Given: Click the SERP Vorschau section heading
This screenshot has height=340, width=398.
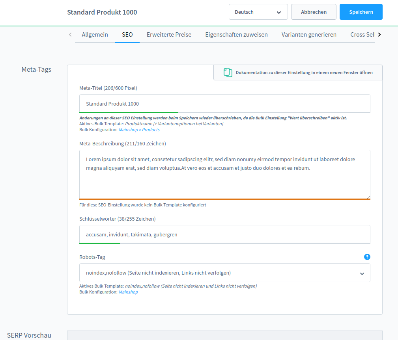Looking at the screenshot, I should pos(29,335).
